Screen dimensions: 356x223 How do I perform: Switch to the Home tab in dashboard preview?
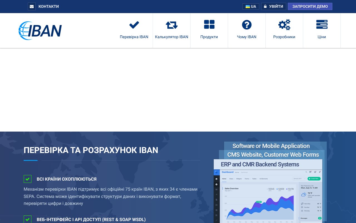224,179
